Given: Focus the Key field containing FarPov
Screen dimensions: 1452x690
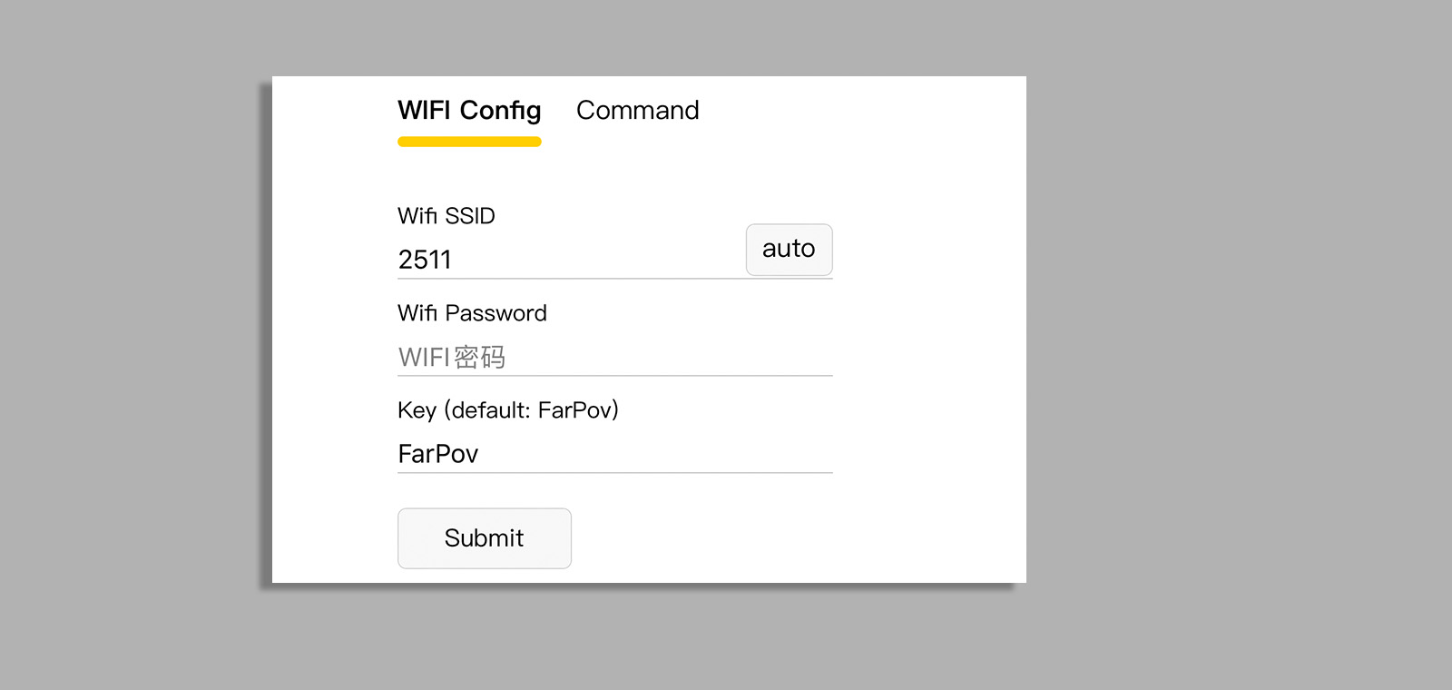Looking at the screenshot, I should 614,454.
